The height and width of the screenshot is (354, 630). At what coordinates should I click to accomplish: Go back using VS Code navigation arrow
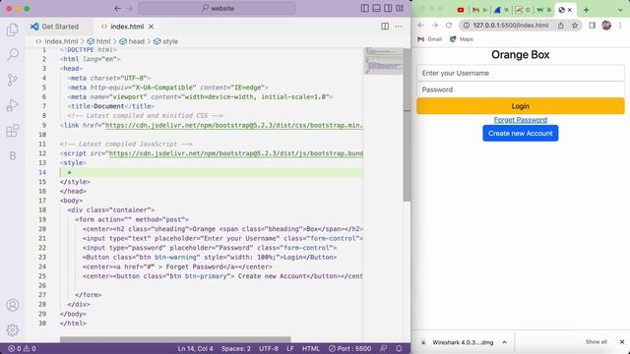coord(117,8)
